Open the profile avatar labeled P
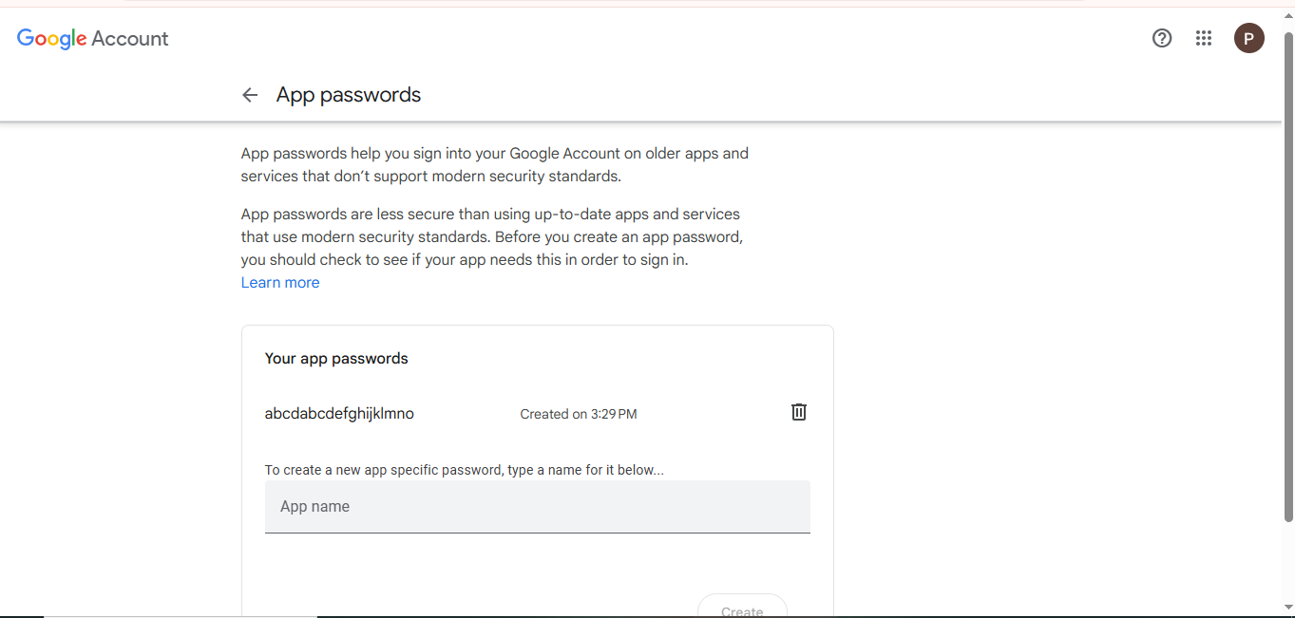Viewport: 1295px width, 618px height. point(1248,38)
